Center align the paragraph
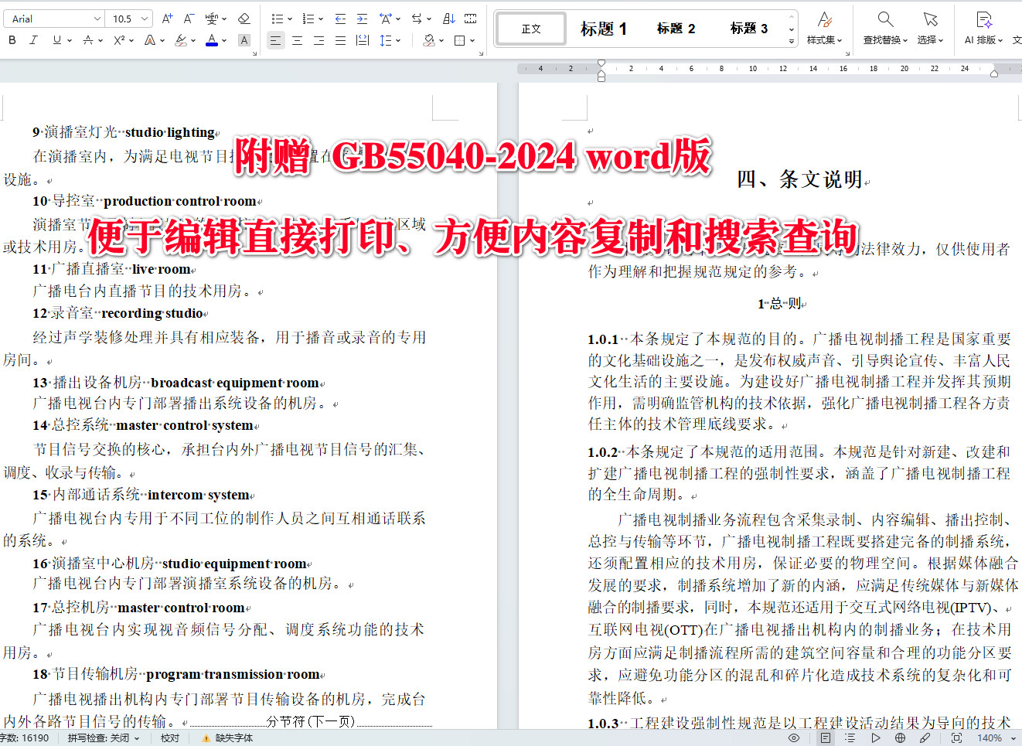 pyautogui.click(x=297, y=40)
